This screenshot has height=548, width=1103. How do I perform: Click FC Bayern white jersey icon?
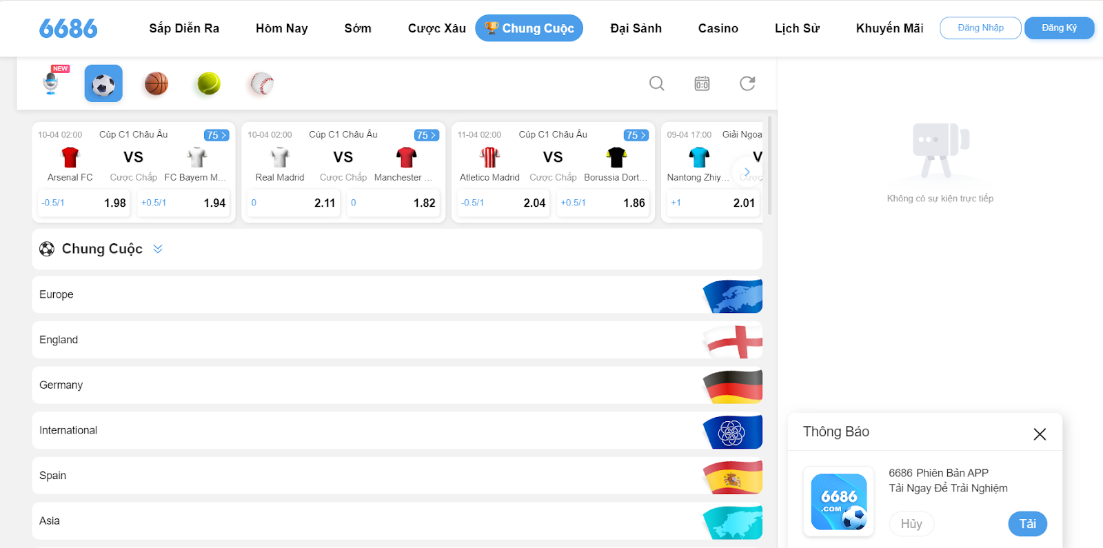click(x=197, y=157)
